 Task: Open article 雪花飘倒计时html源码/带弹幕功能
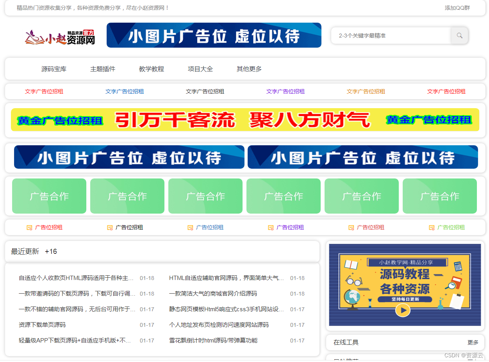[213, 341]
